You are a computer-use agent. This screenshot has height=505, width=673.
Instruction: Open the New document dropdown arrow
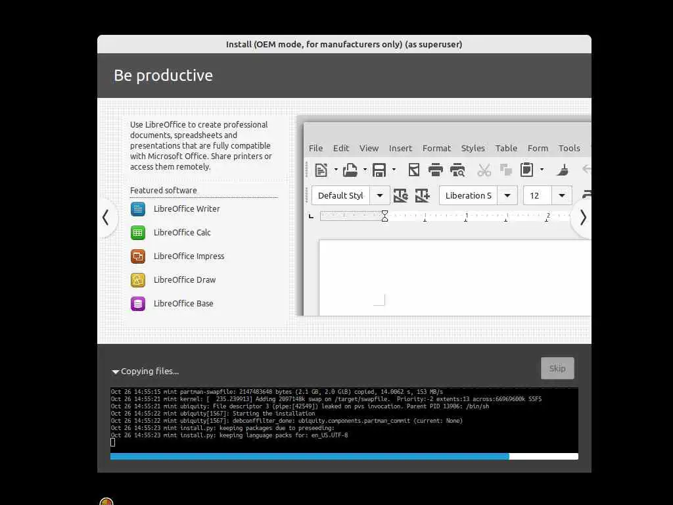[x=336, y=170]
